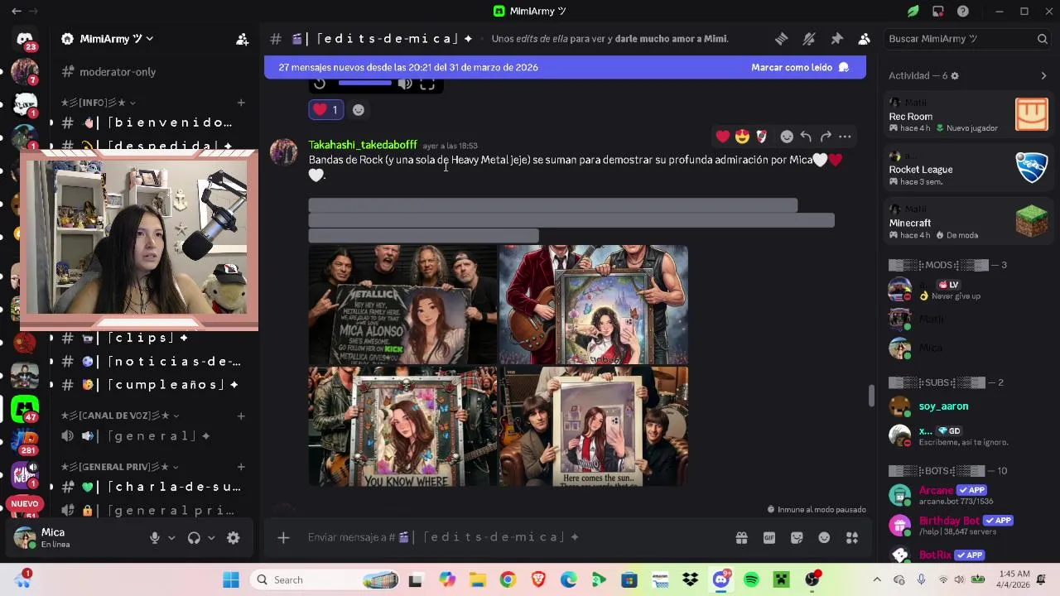
Task: Open the gift icon in message bar
Action: pos(741,538)
